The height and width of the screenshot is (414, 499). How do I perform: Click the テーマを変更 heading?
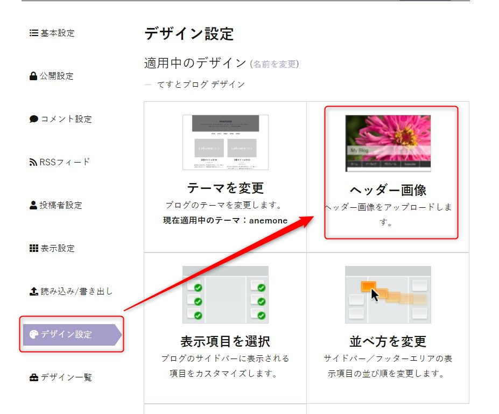tap(226, 188)
